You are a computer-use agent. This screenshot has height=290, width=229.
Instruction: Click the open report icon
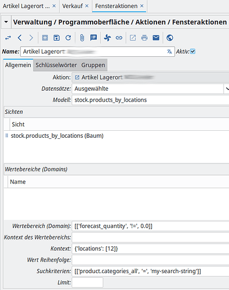pos(133,38)
